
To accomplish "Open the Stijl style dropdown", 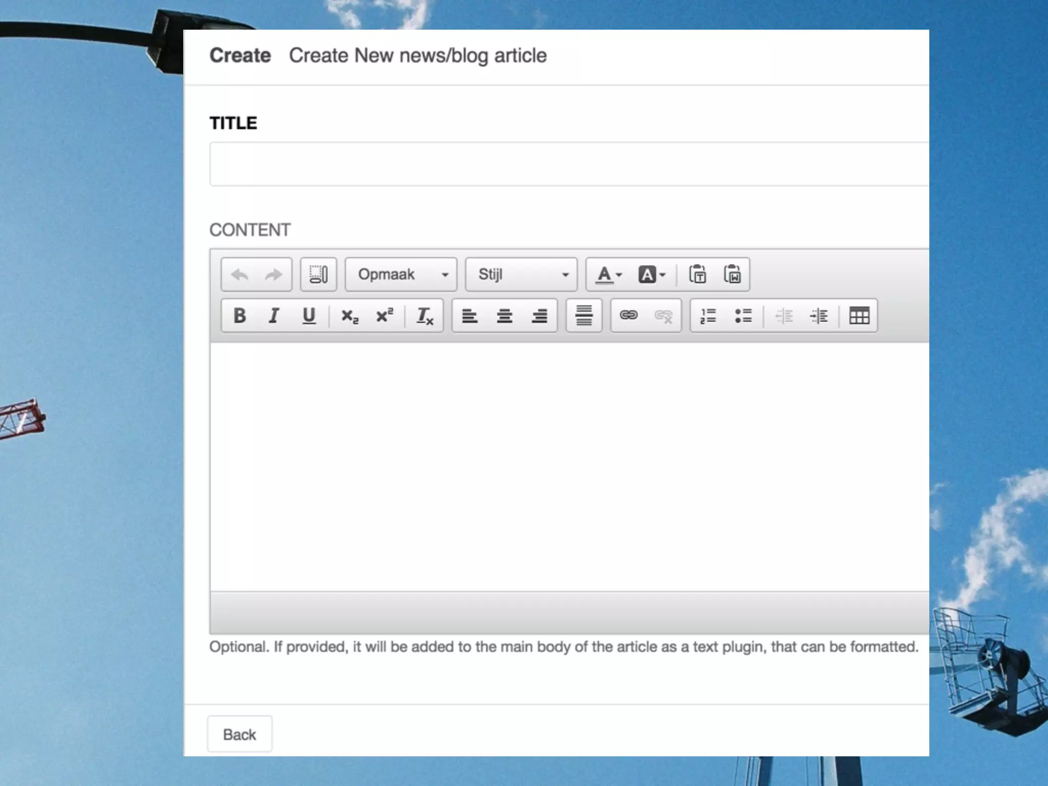I will click(521, 275).
